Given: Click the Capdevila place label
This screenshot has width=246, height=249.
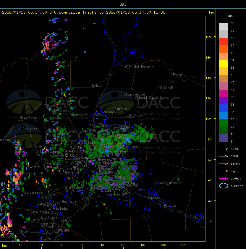Looking at the screenshot, I should coord(79,115).
